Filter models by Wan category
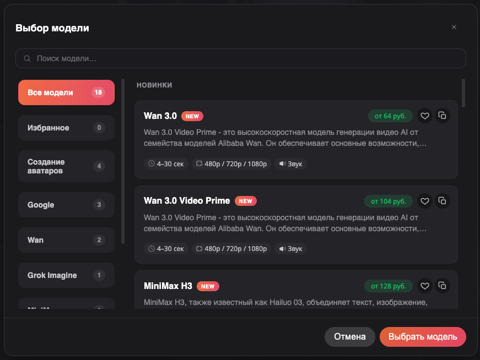The image size is (480, 360). coord(67,240)
